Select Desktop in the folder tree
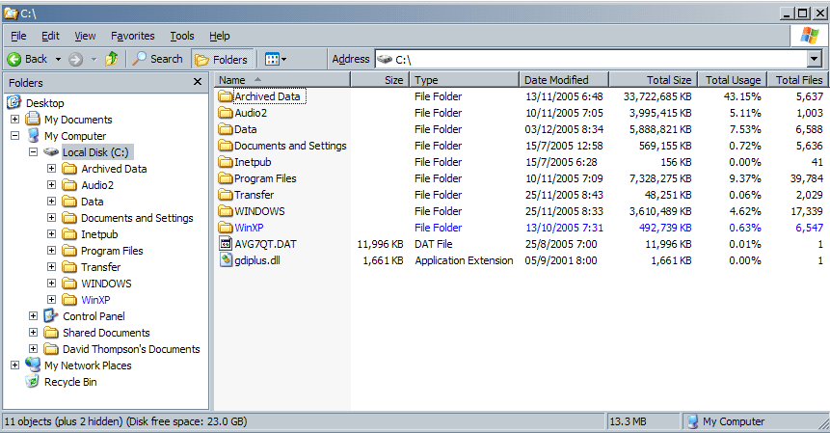 click(x=45, y=103)
